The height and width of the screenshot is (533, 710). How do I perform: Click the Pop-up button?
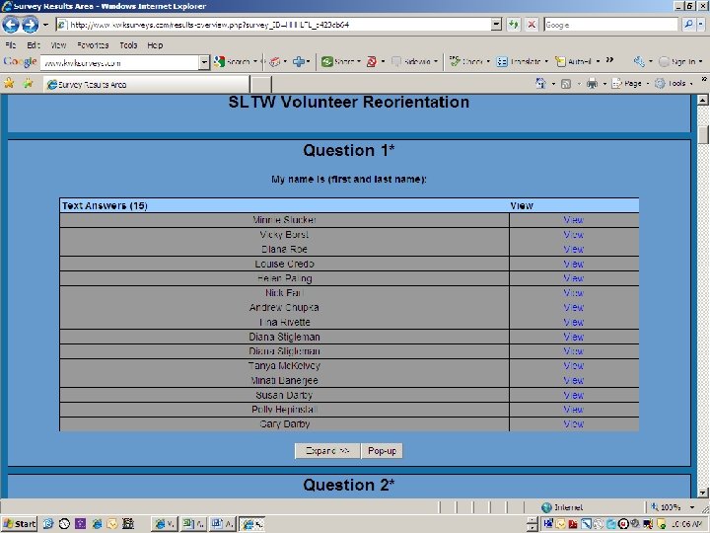click(x=382, y=451)
